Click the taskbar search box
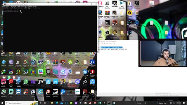 [x=21, y=103]
